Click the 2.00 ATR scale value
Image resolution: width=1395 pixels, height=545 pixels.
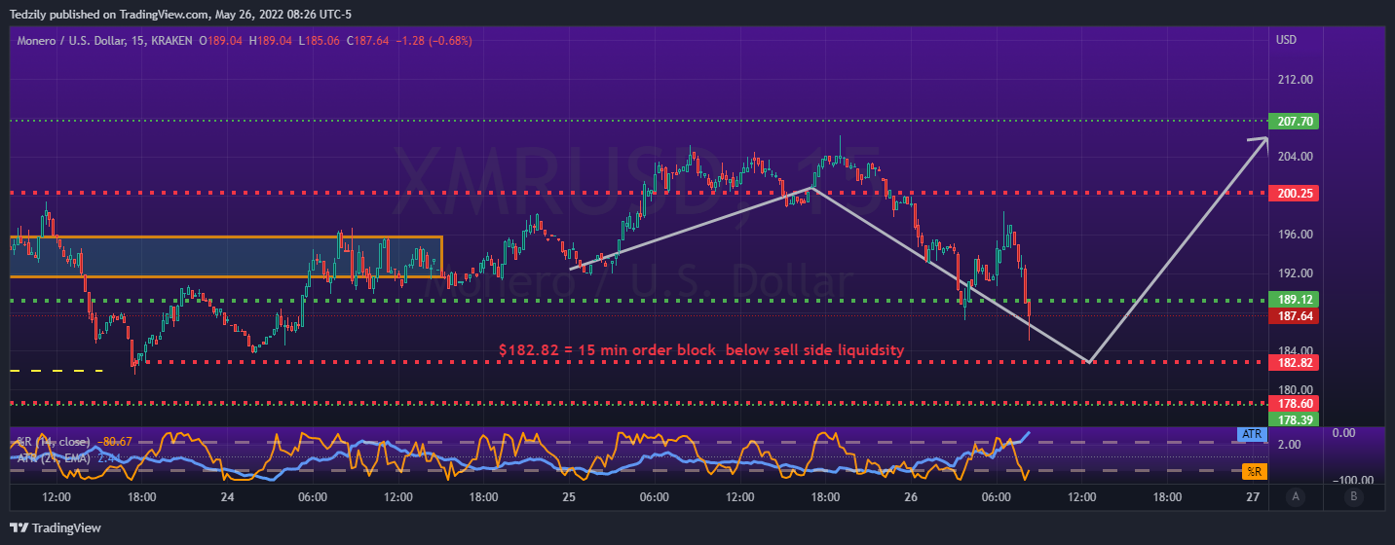tap(1287, 445)
